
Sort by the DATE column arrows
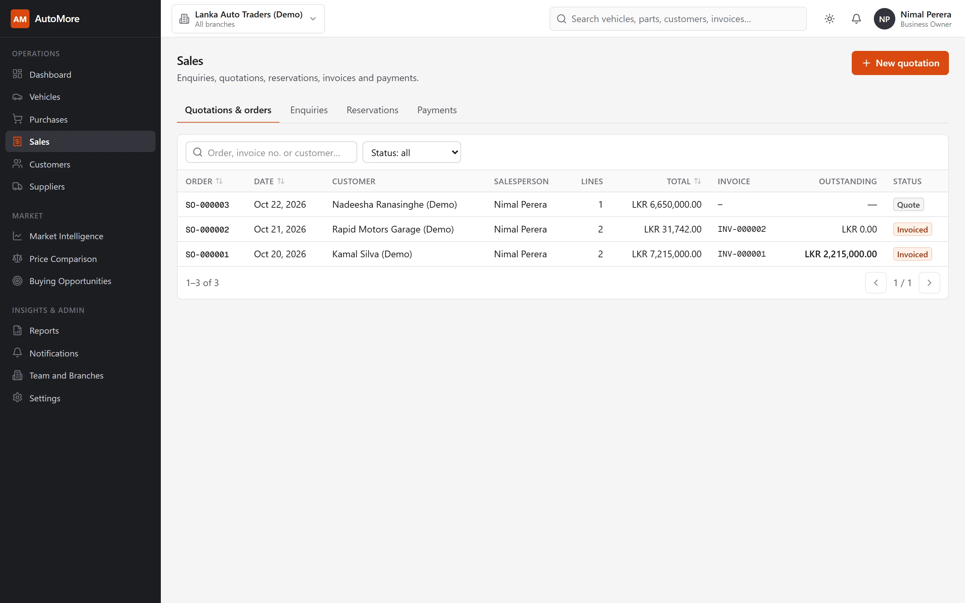click(x=281, y=181)
